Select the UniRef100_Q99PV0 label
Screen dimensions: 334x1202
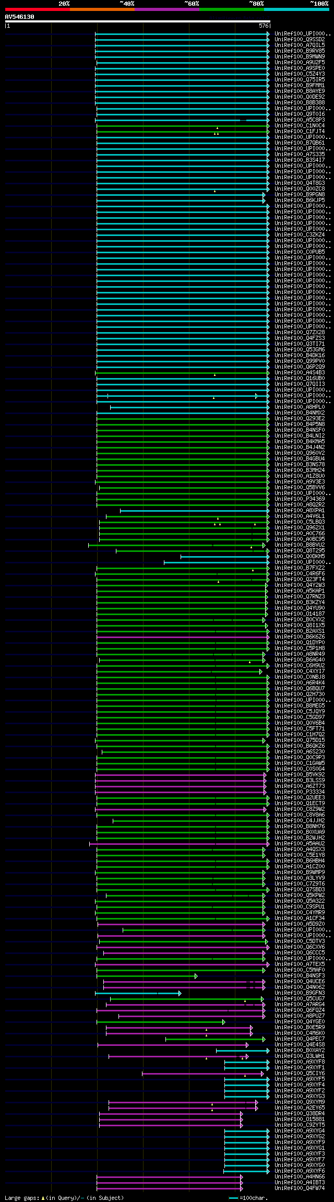coord(300,361)
